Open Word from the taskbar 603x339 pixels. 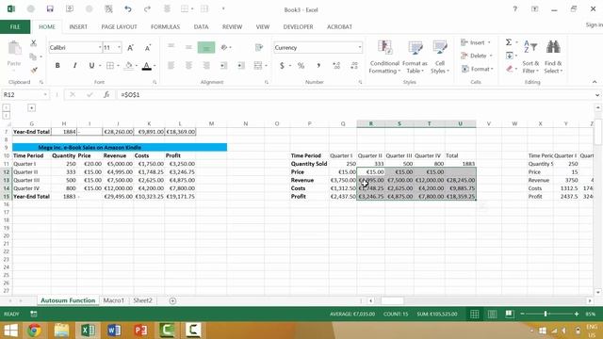tap(114, 331)
